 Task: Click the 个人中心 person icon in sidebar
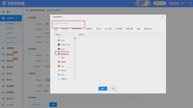pyautogui.click(x=3, y=105)
